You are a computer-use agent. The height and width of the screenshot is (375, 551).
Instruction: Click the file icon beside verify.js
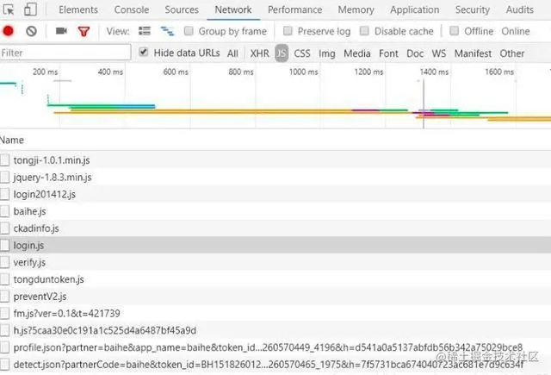click(4, 262)
